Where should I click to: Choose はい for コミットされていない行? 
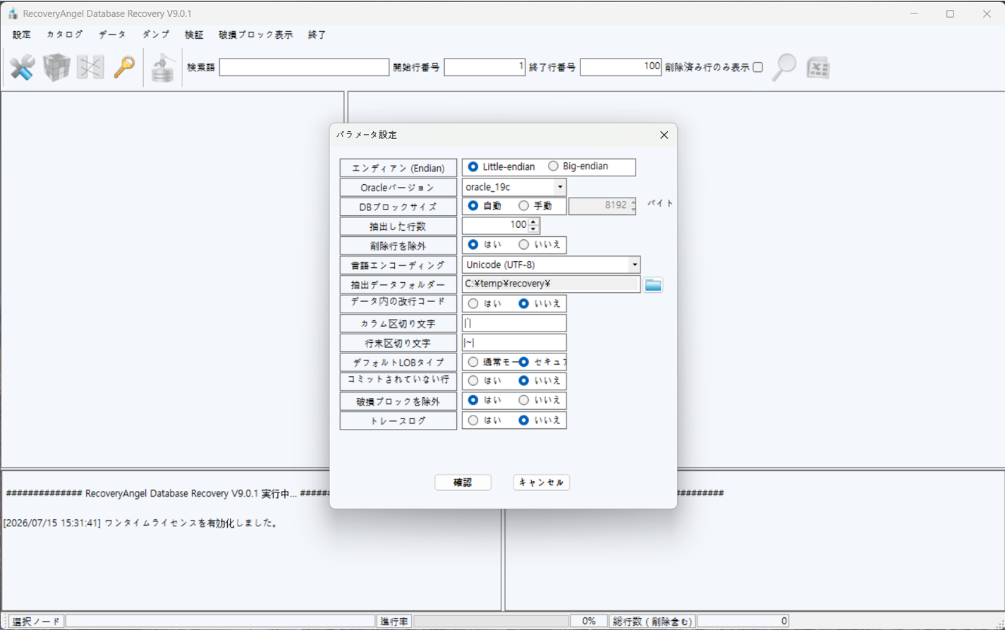473,381
